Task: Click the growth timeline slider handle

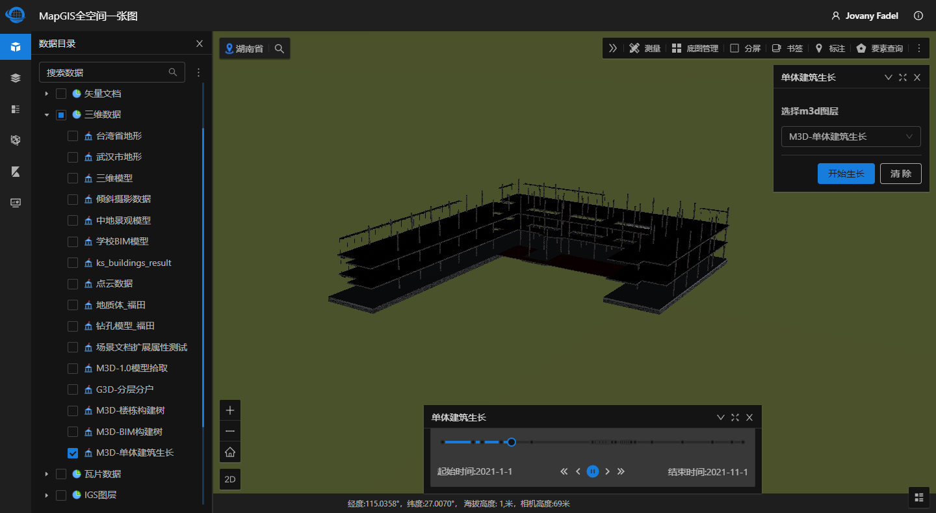Action: click(512, 442)
